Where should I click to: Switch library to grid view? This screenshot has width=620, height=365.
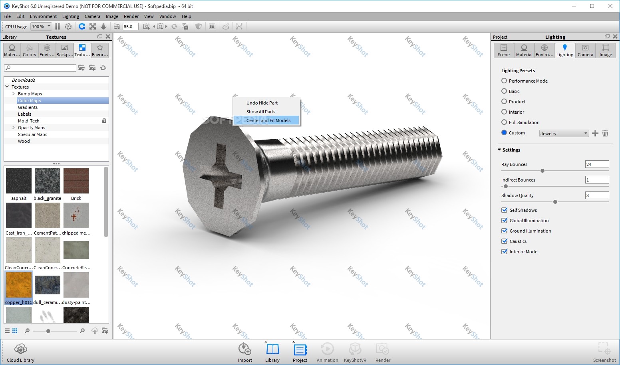(x=15, y=331)
